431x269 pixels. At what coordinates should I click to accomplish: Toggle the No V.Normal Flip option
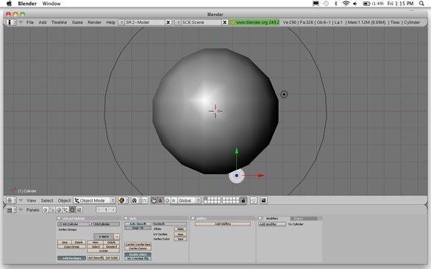[x=138, y=259]
